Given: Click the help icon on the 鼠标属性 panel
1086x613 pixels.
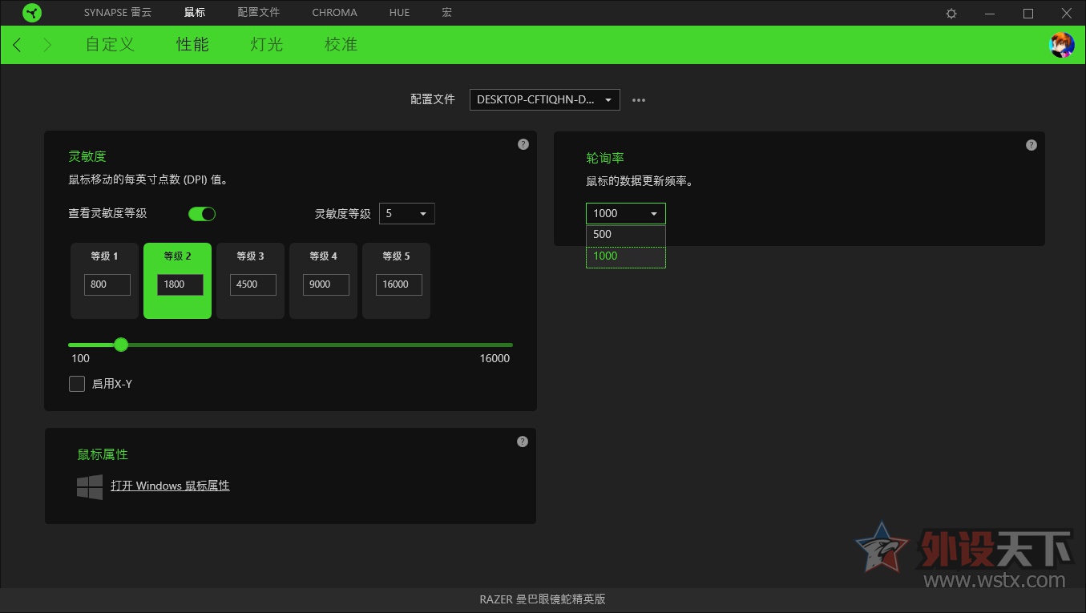Looking at the screenshot, I should coord(523,441).
